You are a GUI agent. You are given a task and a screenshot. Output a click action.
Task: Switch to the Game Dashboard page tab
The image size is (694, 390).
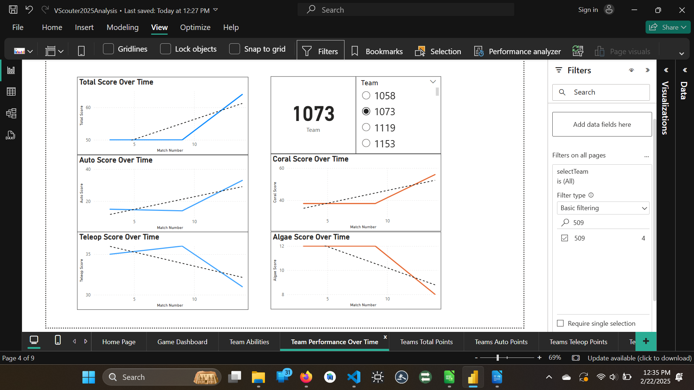coord(182,342)
